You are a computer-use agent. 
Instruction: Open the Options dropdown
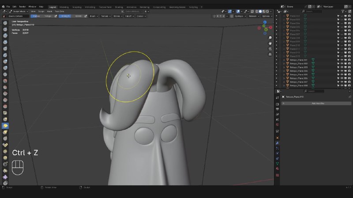(x=267, y=16)
